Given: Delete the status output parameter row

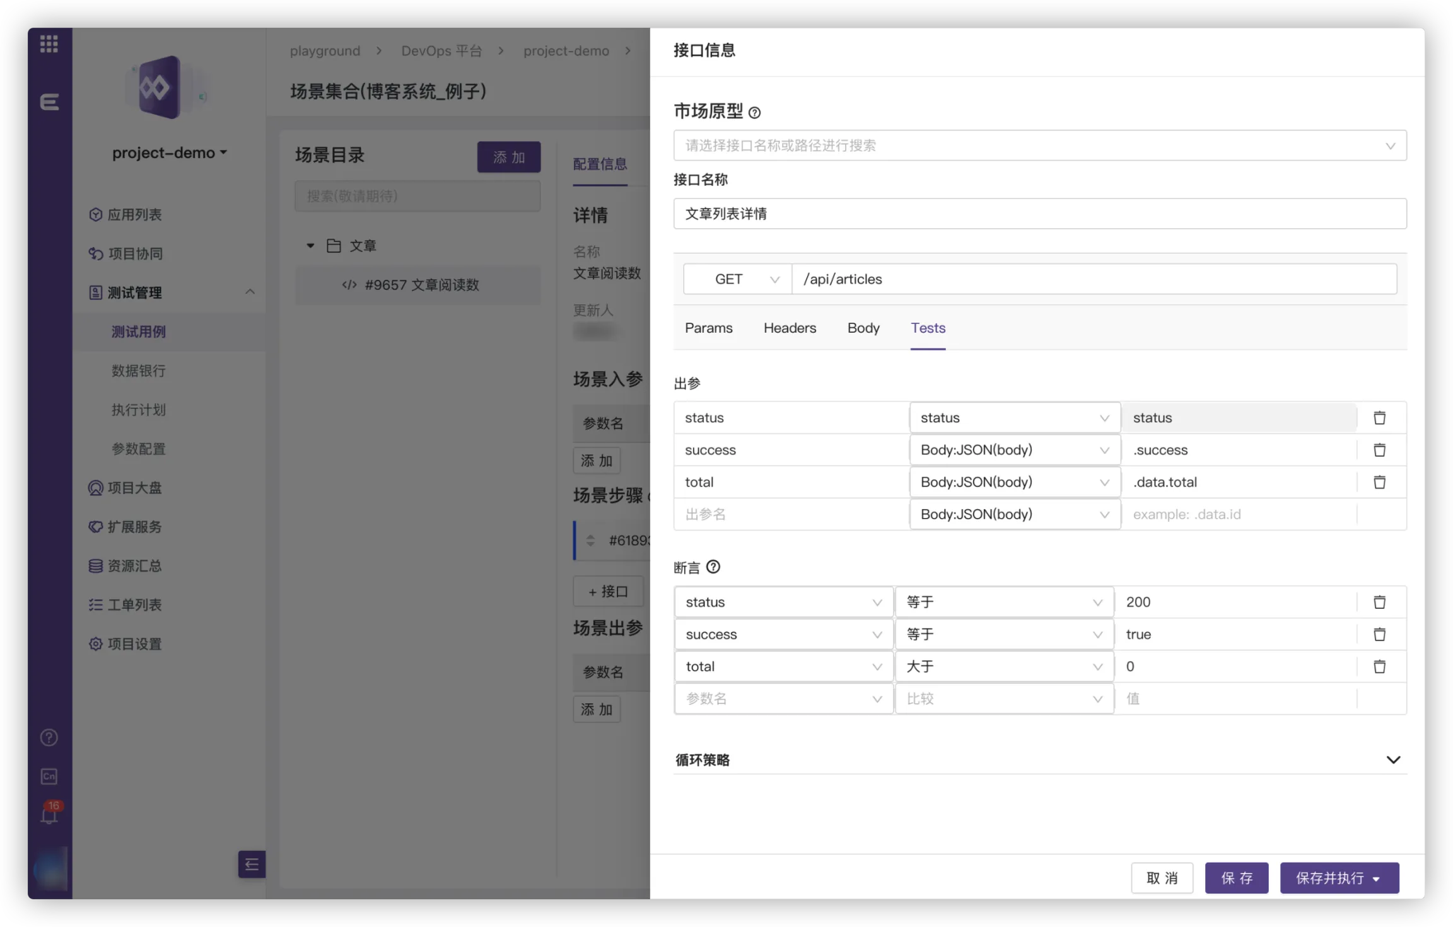Looking at the screenshot, I should 1379,418.
